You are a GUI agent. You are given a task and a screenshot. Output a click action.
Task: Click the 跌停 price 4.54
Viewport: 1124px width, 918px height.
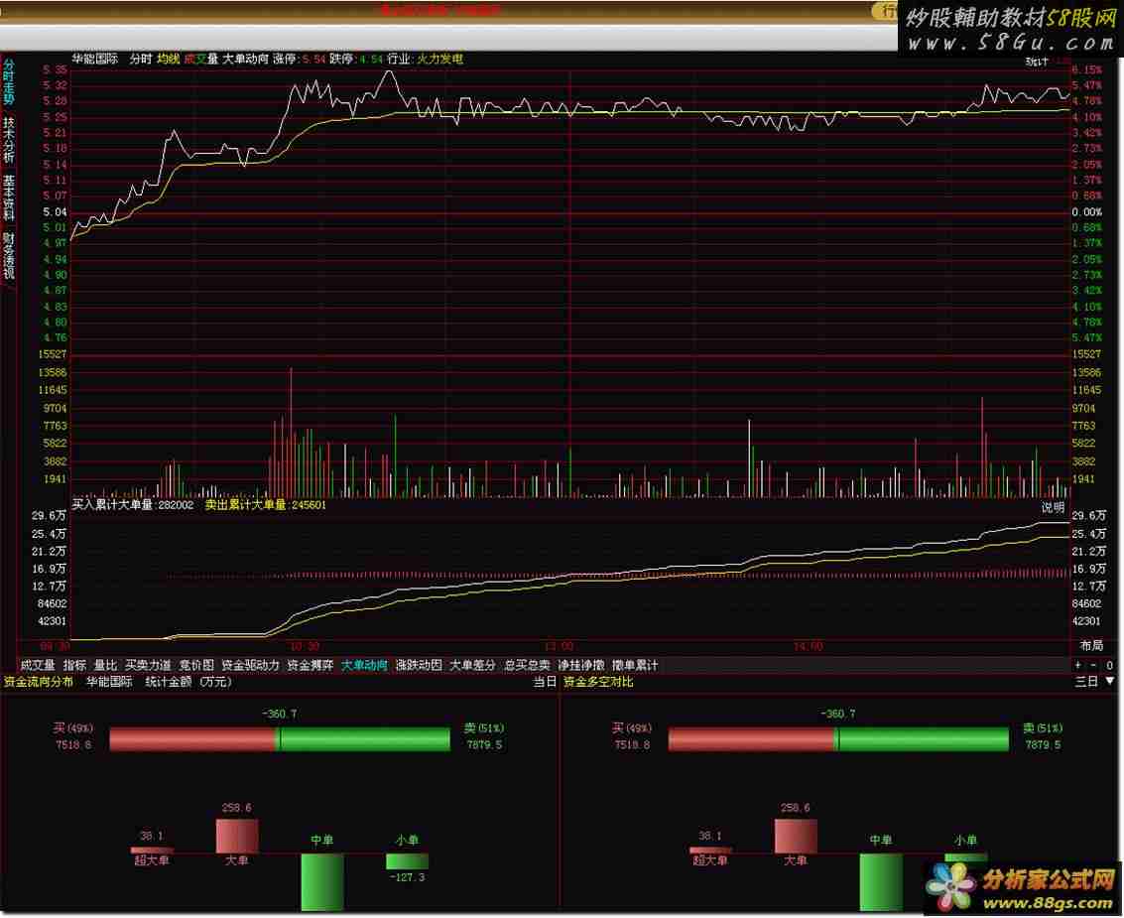[371, 59]
